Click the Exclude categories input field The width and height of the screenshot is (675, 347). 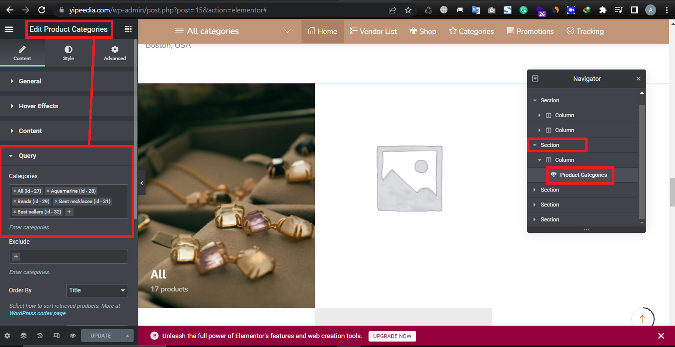click(x=69, y=257)
